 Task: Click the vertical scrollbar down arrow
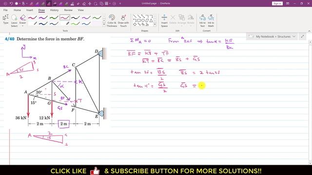310,163
